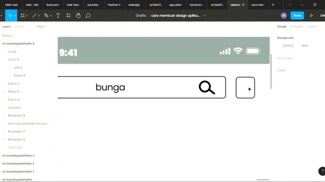Open the Page 1 selector
The image size is (325, 182).
click(41, 26)
